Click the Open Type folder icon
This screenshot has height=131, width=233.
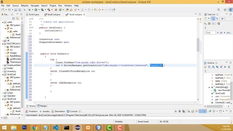(67, 10)
